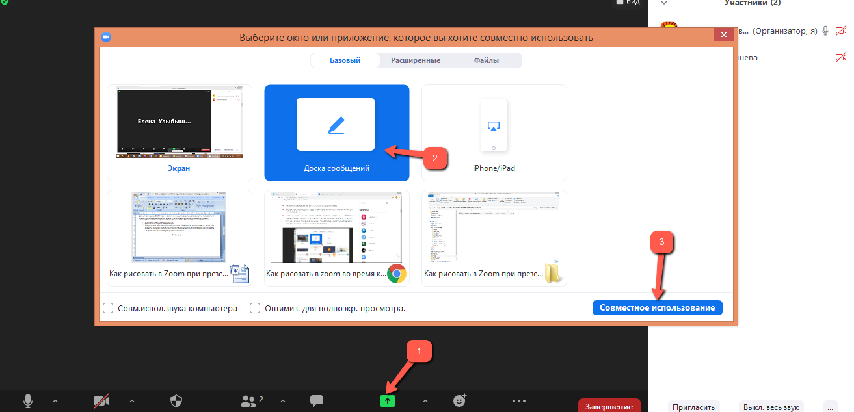Click Word document icon on the first window thumbnail
This screenshot has height=412, width=854.
[x=239, y=274]
